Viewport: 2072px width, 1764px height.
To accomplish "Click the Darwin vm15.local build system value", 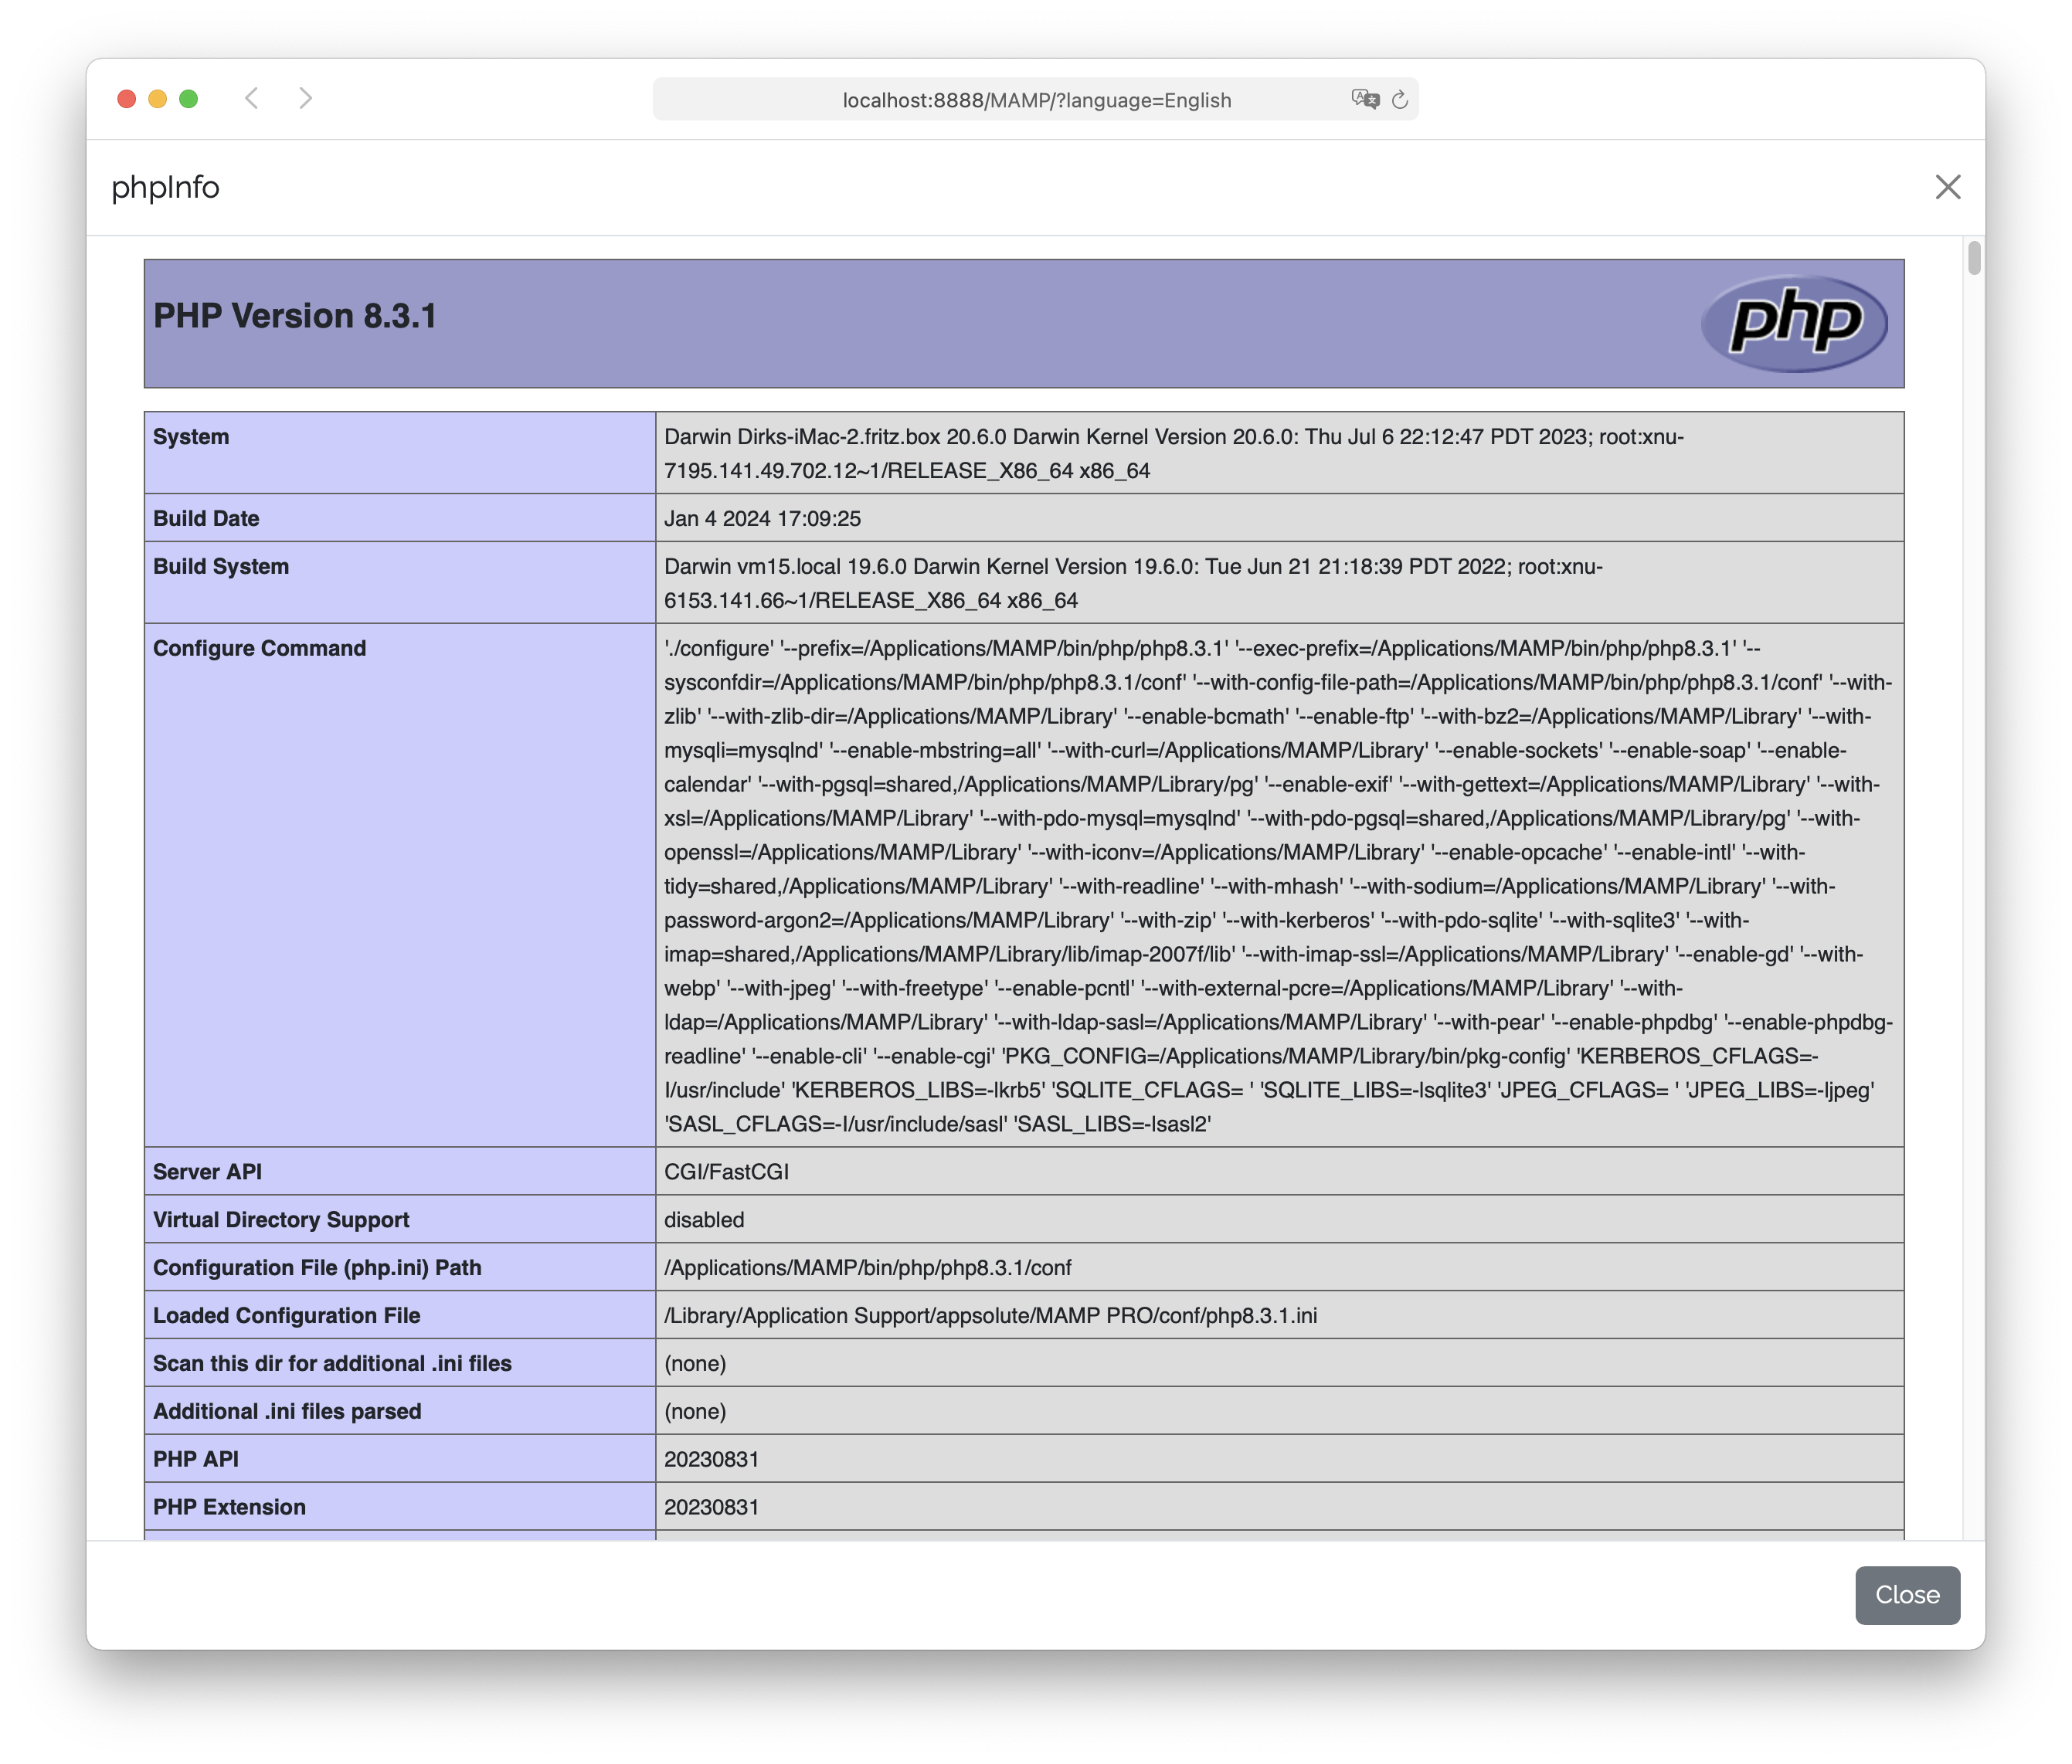I will [1133, 584].
